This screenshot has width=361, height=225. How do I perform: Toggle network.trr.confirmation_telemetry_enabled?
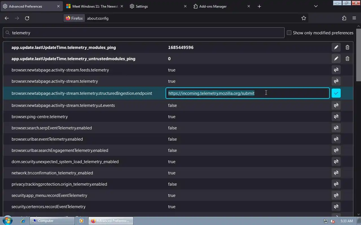tap(336, 173)
